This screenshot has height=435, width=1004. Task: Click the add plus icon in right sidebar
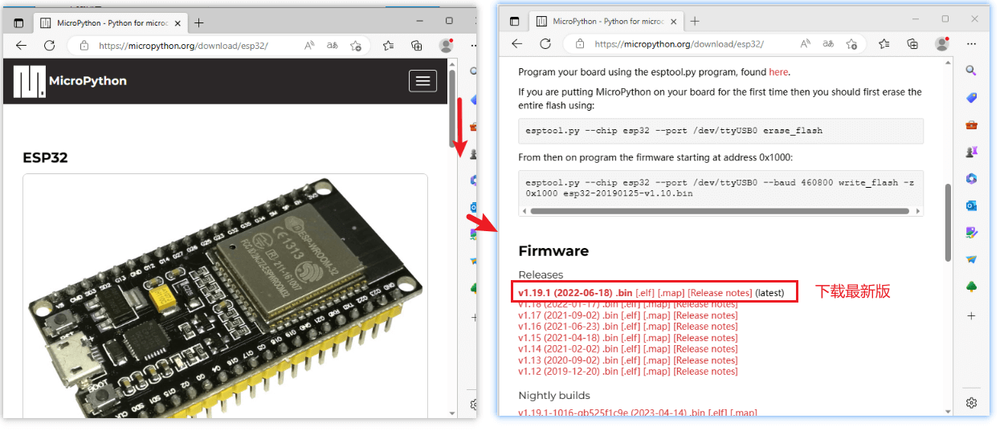click(971, 316)
